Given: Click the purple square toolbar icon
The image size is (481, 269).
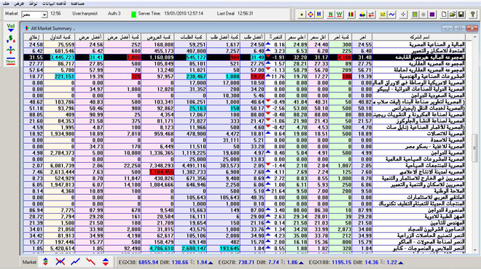Looking at the screenshot, I should click(x=432, y=15).
